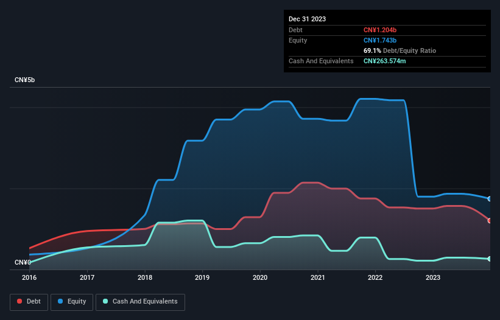Click the CN¥263.574m cash value
The image size is (500, 320).
coord(384,61)
